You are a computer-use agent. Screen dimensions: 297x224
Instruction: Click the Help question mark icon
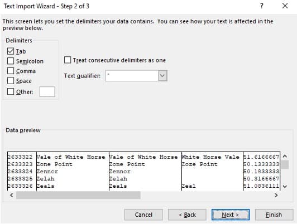pyautogui.click(x=262, y=6)
